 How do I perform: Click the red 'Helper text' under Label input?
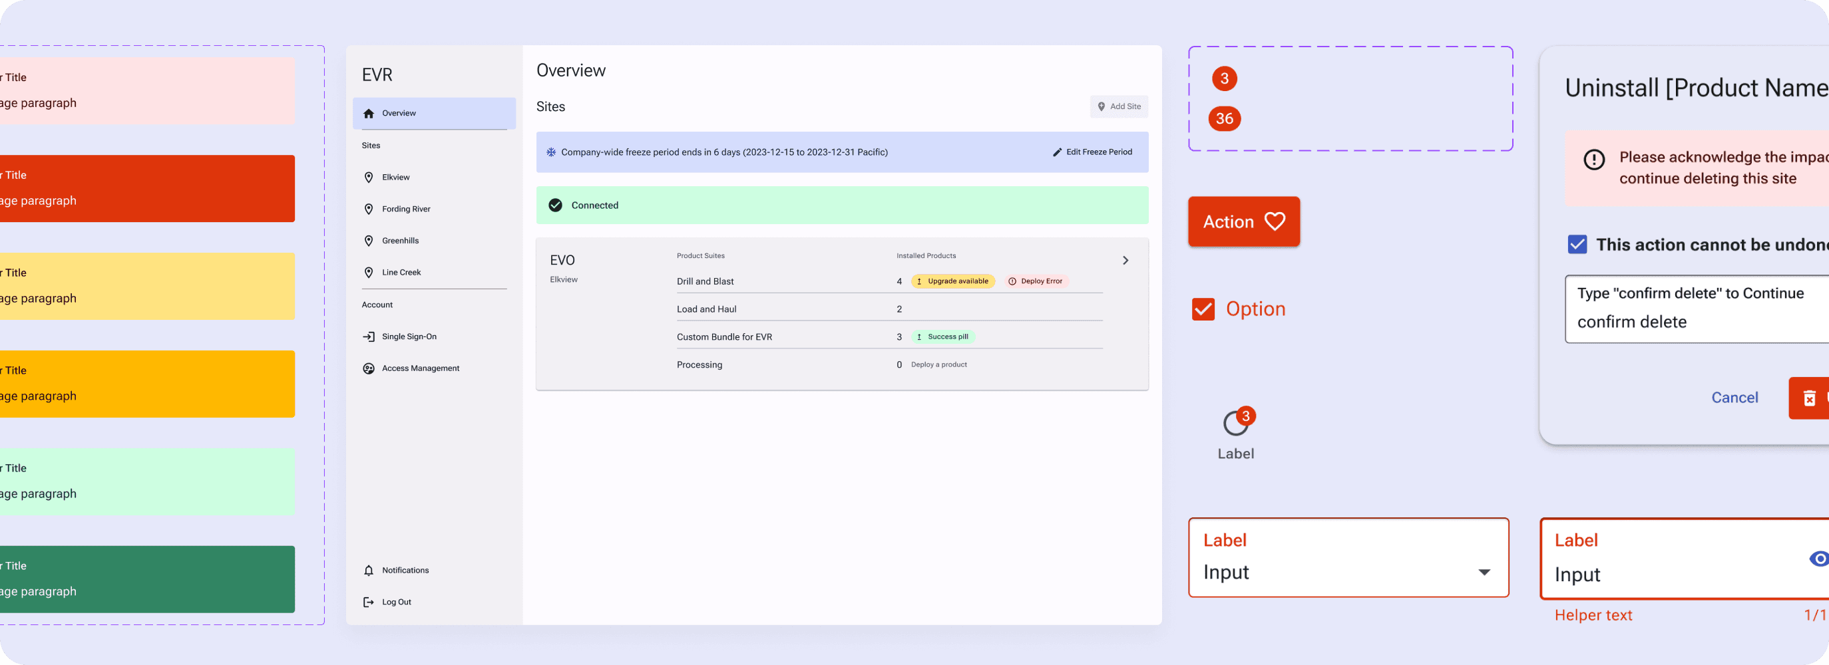pyautogui.click(x=1593, y=615)
